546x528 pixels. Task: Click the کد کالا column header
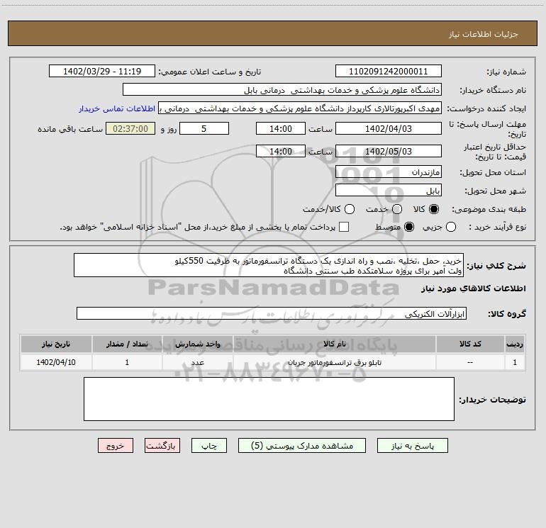470,344
